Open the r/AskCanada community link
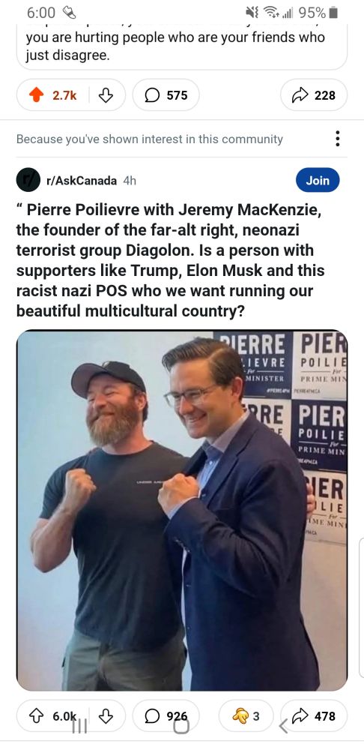This screenshot has width=364, height=750. (81, 181)
